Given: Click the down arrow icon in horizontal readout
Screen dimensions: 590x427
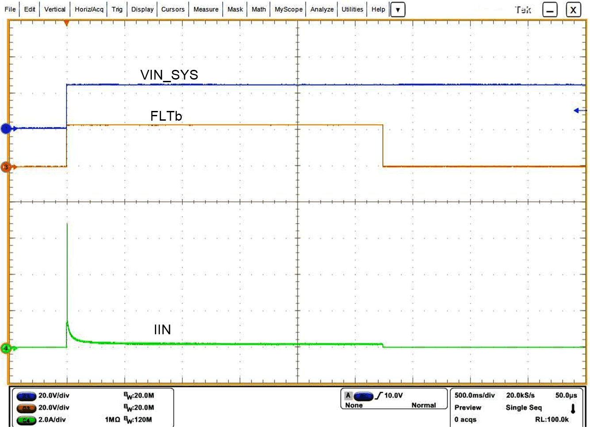Looking at the screenshot, I should pos(573,409).
